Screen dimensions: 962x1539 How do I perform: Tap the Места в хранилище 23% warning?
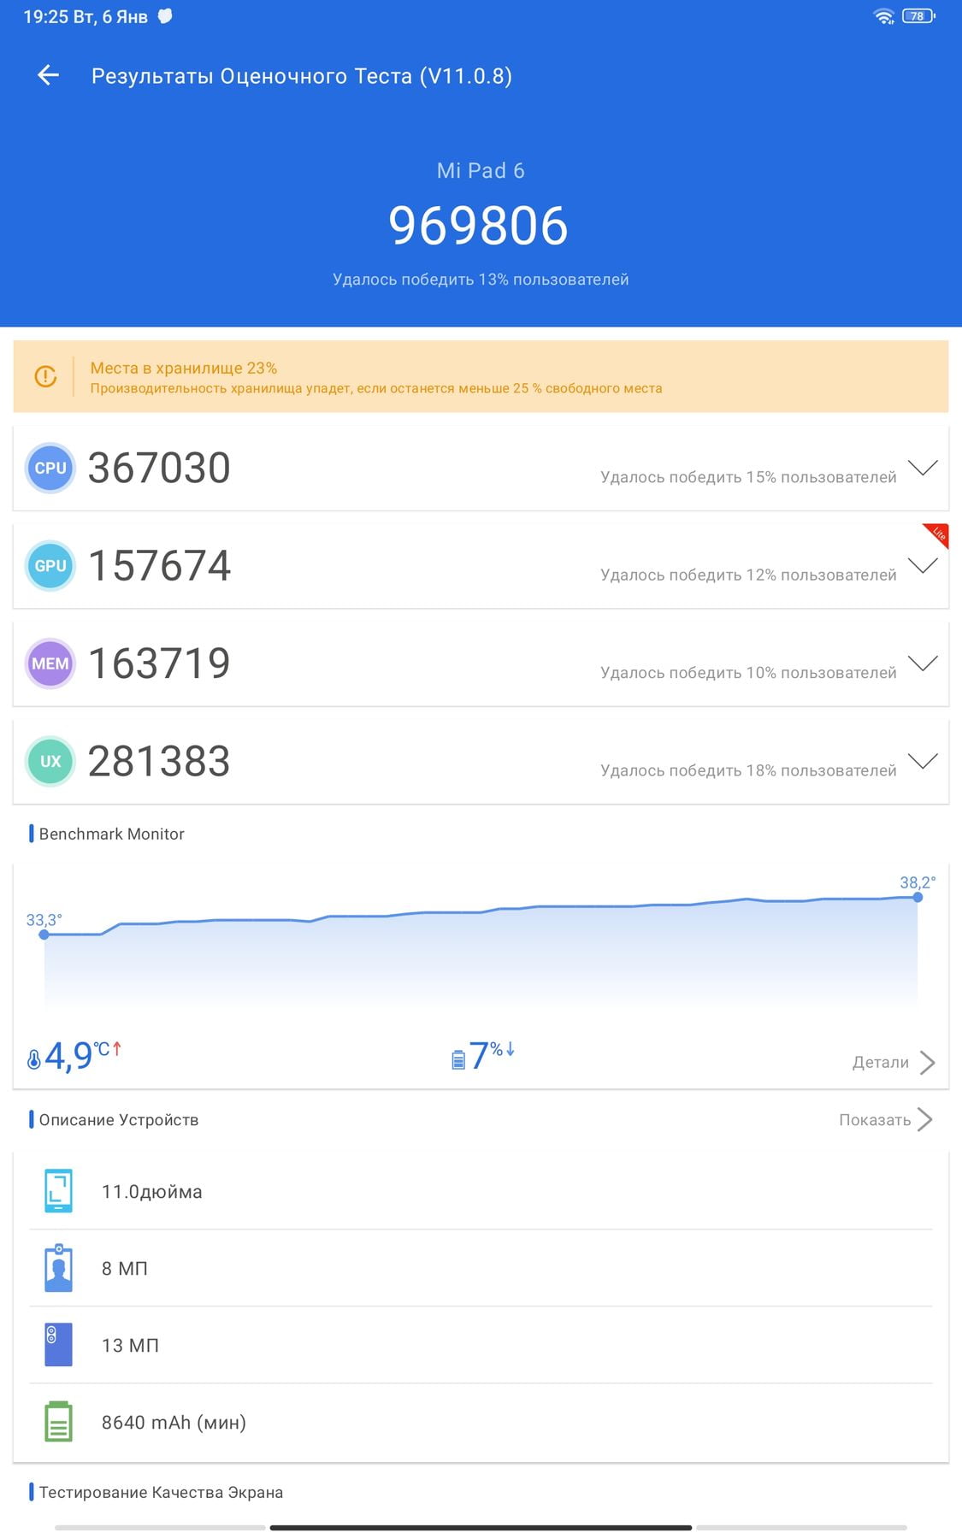(x=481, y=376)
